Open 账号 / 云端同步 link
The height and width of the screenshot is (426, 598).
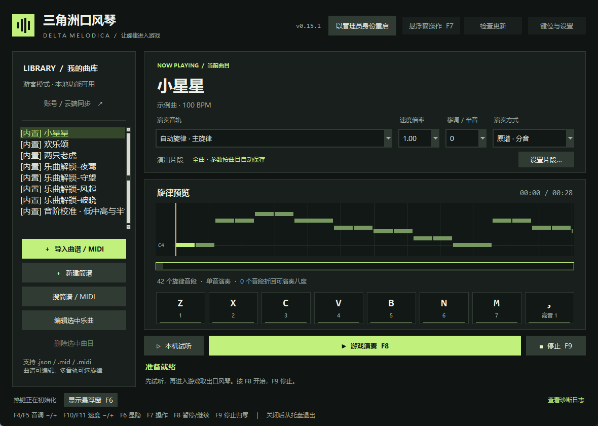click(x=73, y=103)
